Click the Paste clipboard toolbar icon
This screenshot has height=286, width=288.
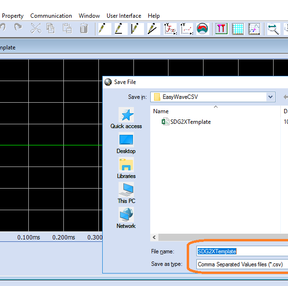point(67,28)
